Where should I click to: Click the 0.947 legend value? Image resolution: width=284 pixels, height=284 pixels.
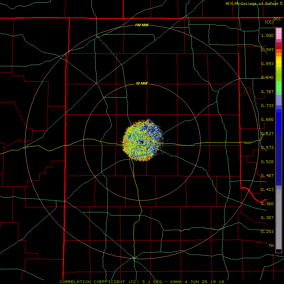click(267, 50)
